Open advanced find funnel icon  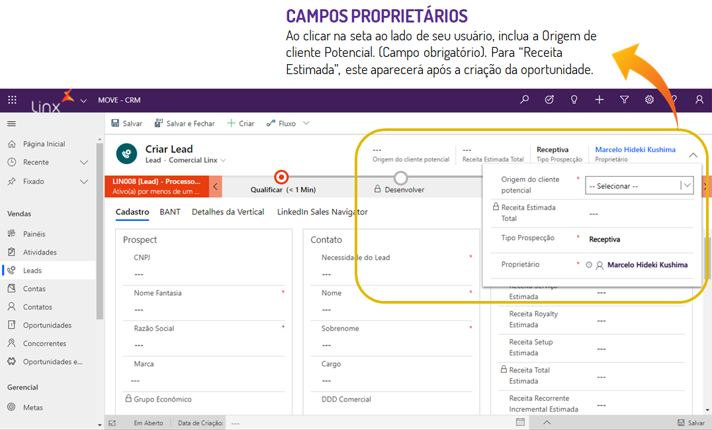[625, 99]
